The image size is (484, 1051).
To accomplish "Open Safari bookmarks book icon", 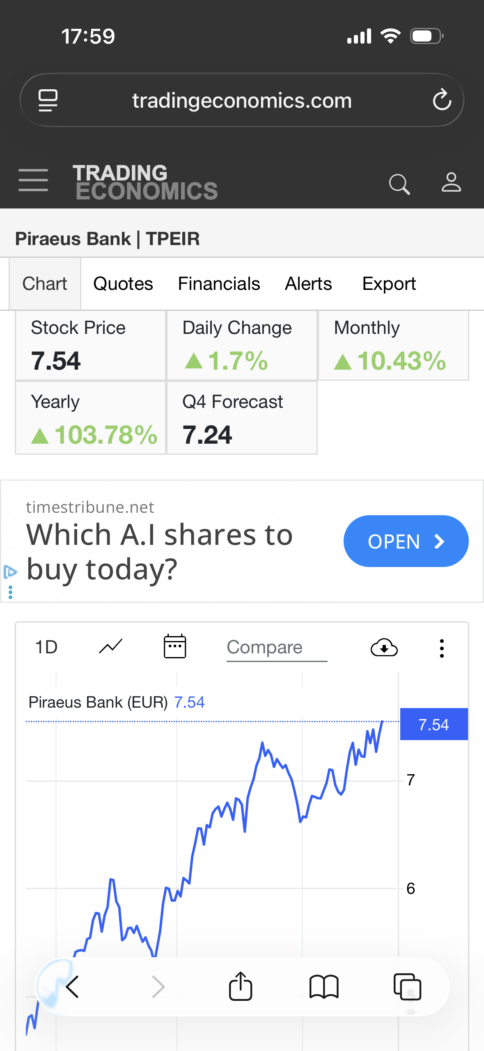I will tap(324, 986).
